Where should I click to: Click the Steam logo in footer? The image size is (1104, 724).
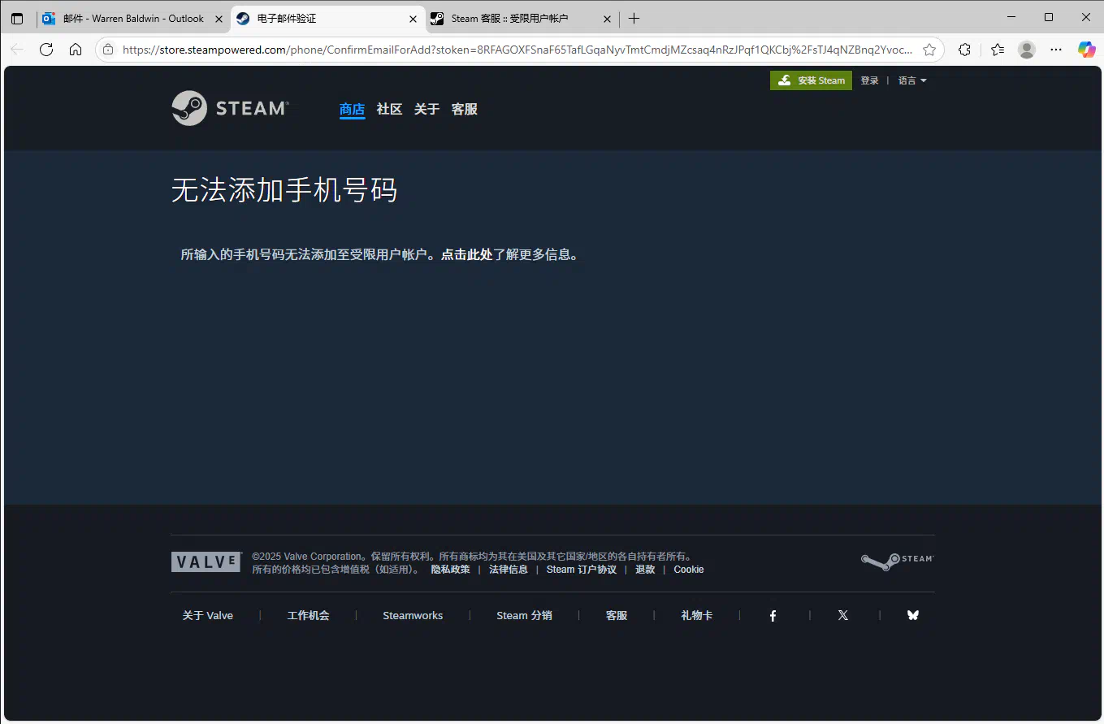[x=898, y=561]
